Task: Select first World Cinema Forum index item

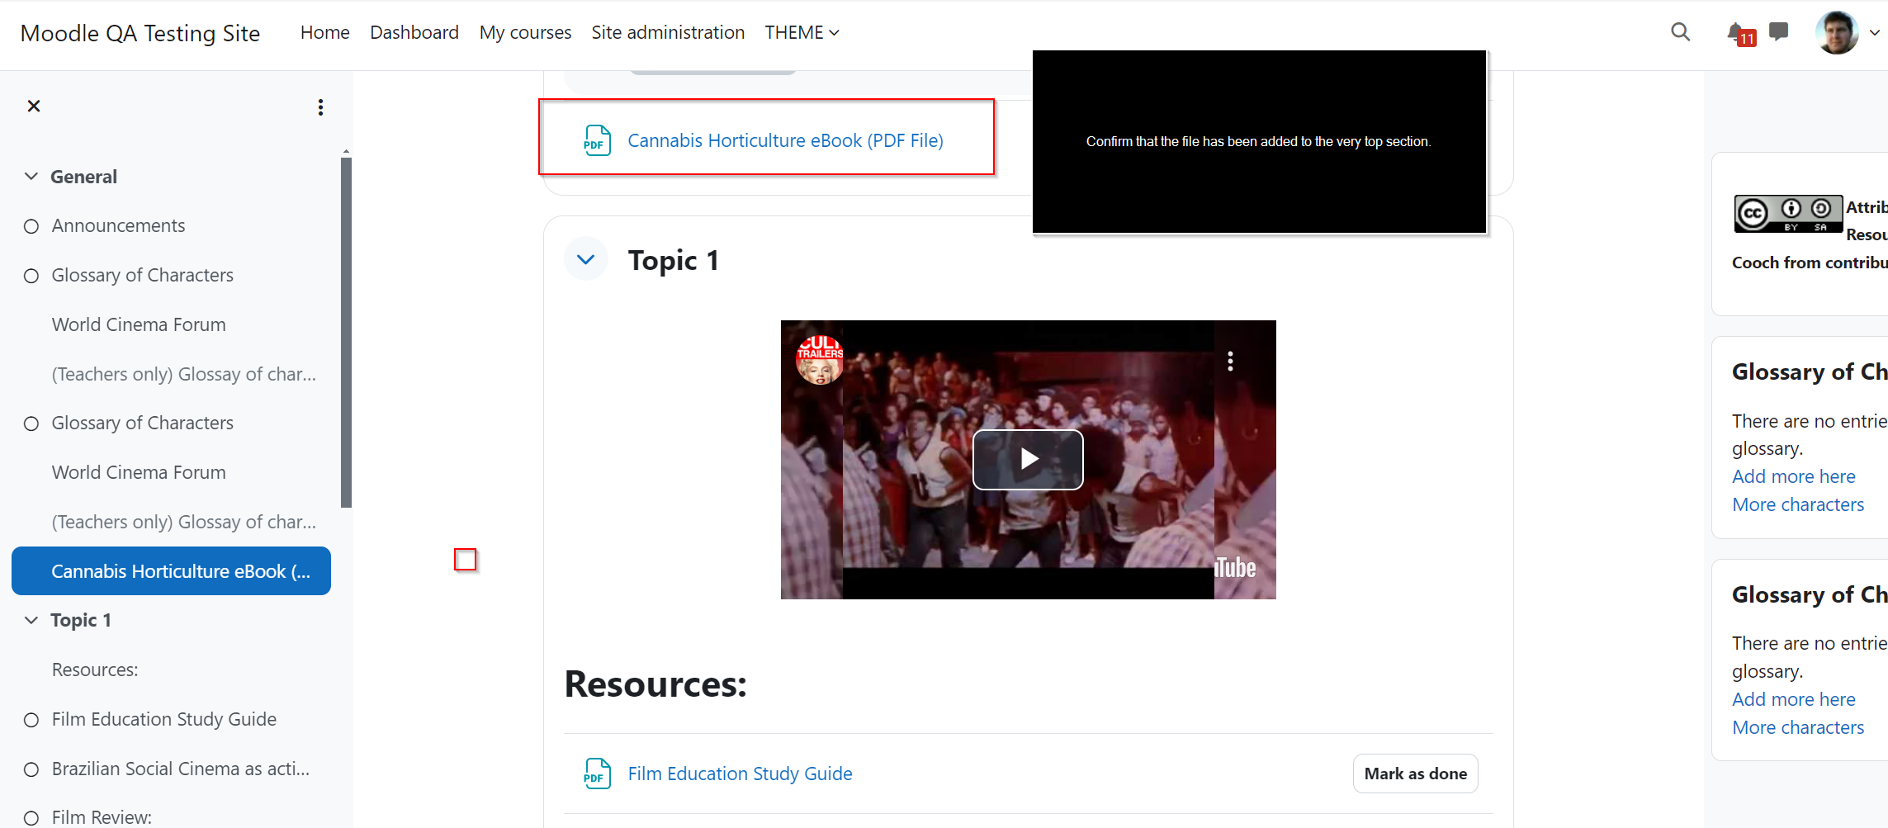Action: tap(139, 324)
